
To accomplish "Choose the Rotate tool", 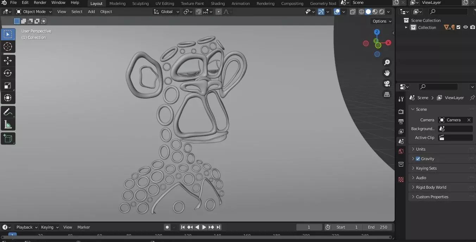I will pyautogui.click(x=8, y=73).
